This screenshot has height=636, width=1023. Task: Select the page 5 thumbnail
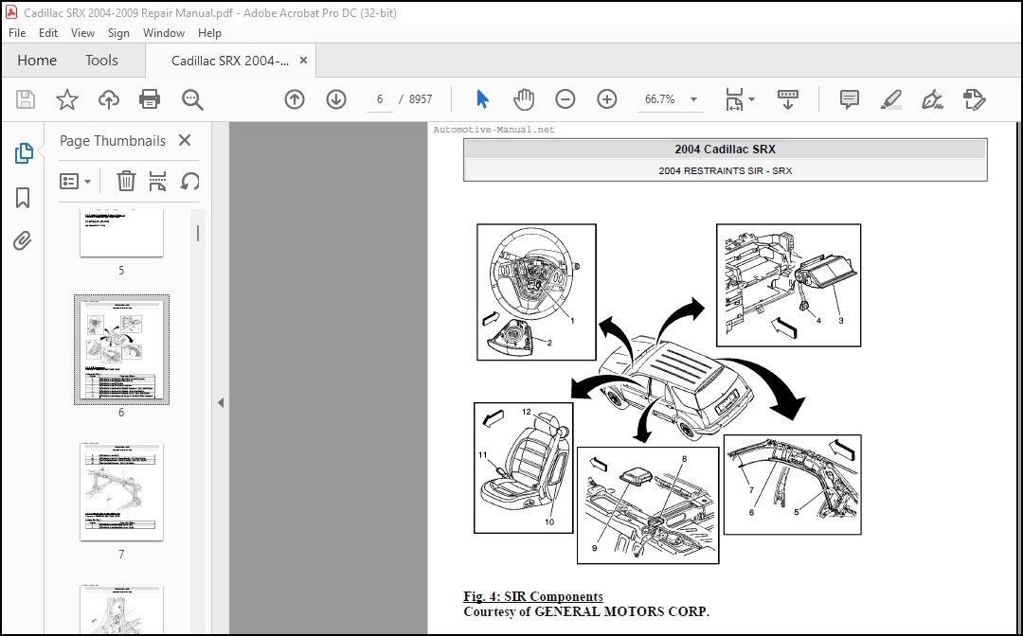121,233
